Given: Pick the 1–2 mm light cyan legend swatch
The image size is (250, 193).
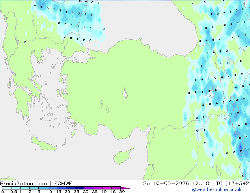Looking at the screenshot, I should pyautogui.click(x=25, y=188).
